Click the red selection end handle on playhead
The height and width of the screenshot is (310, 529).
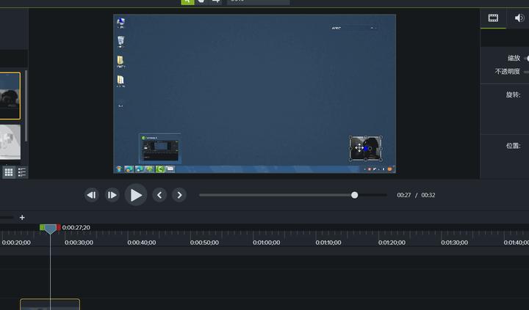point(59,227)
